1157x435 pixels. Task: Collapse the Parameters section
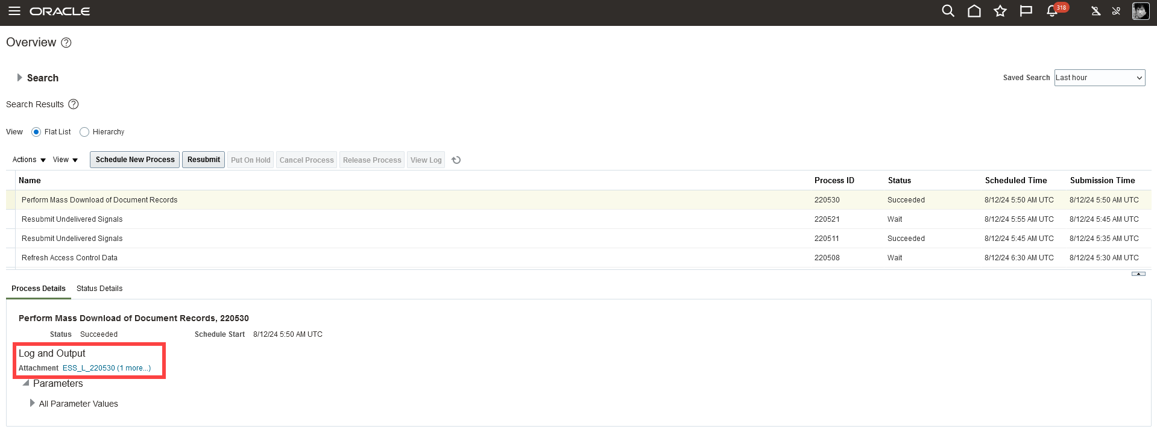click(26, 383)
